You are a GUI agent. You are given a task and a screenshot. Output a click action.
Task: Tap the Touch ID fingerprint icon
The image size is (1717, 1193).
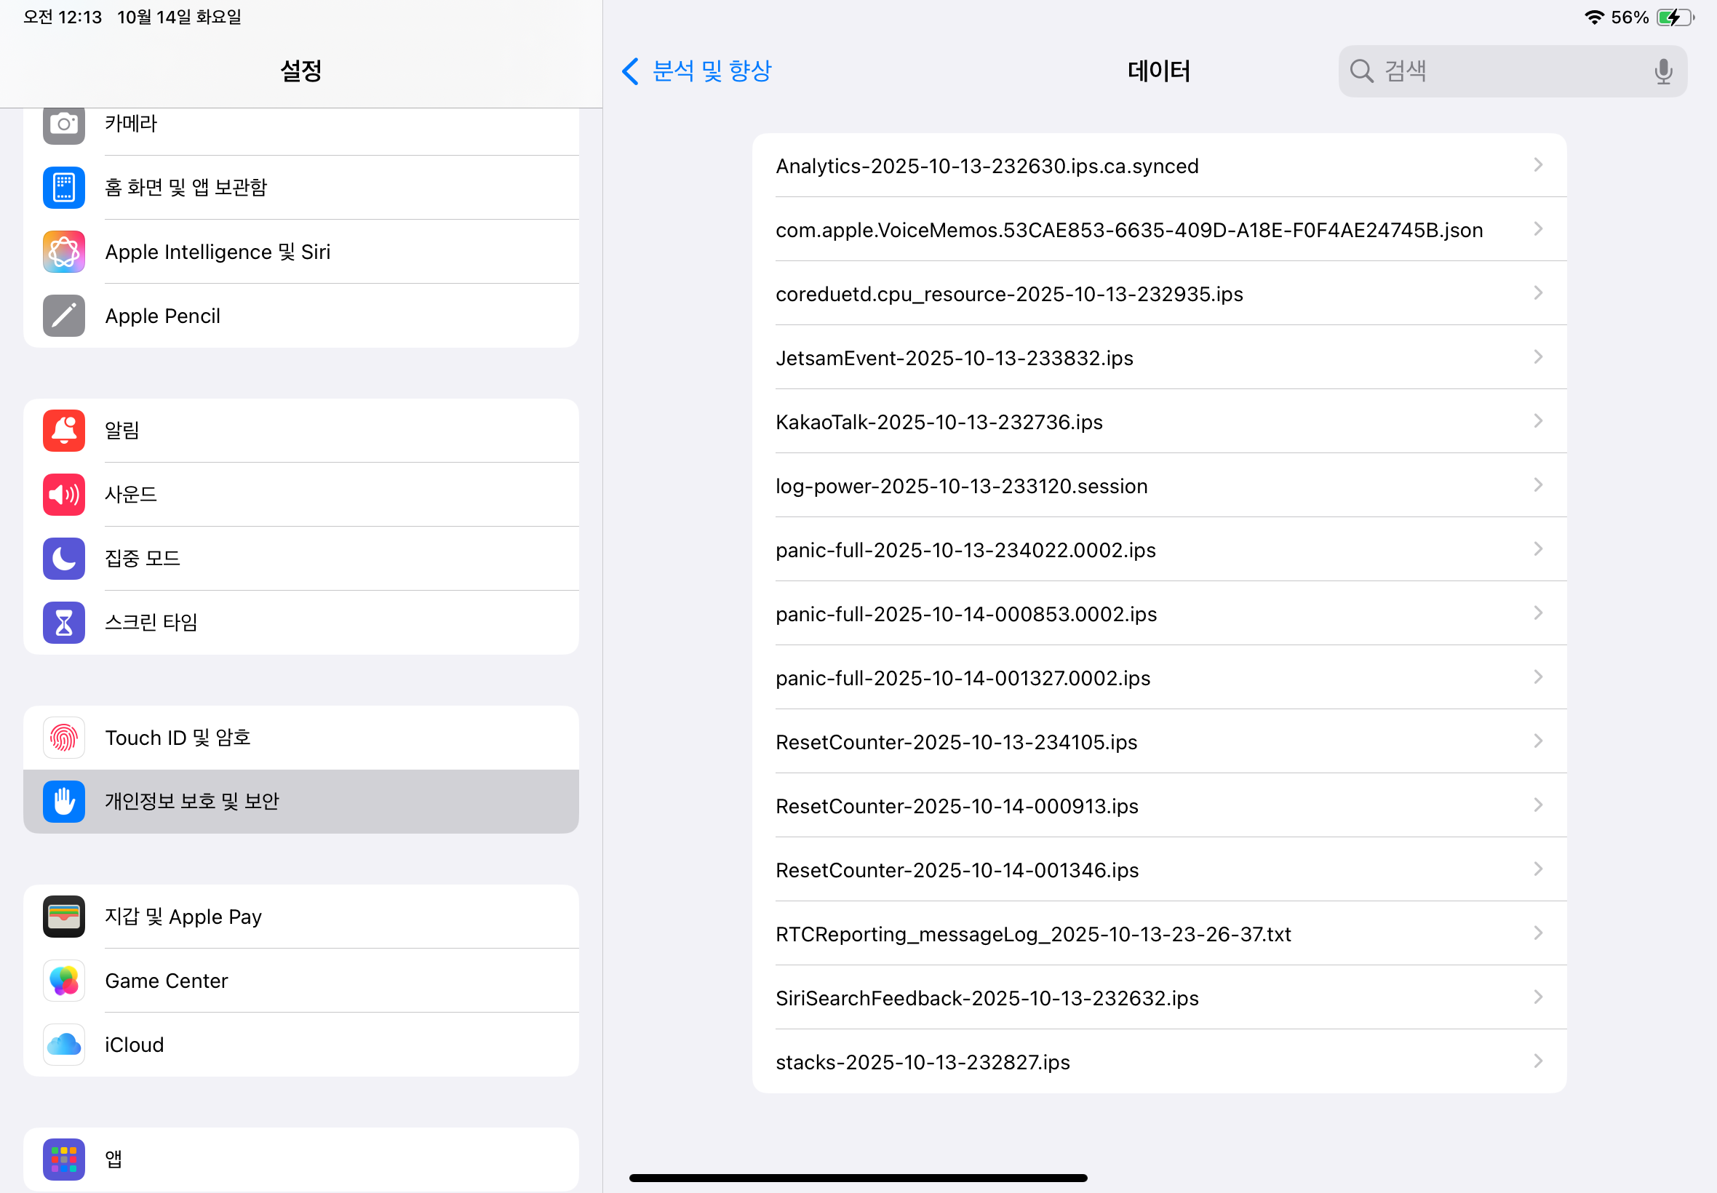[63, 738]
